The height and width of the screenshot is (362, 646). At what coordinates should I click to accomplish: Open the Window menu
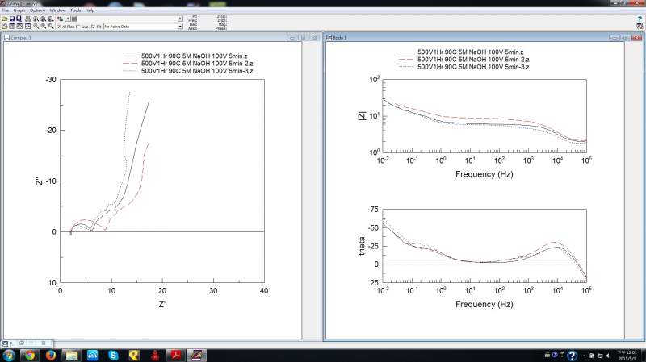pyautogui.click(x=57, y=10)
